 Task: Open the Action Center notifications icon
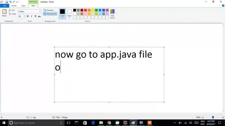tap(219, 123)
